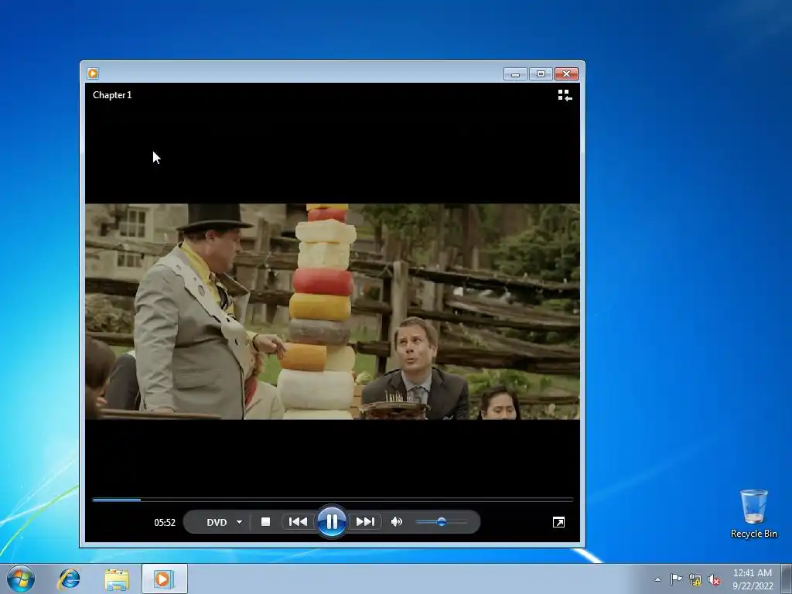Viewport: 792px width, 594px height.
Task: Open the Action Center flag icon
Action: (x=676, y=579)
